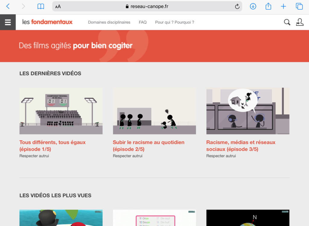Tap the Share icon in Safari
The width and height of the screenshot is (309, 226).
[x=268, y=6]
